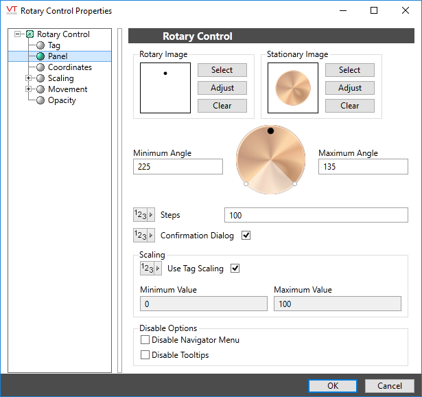Image resolution: width=422 pixels, height=397 pixels.
Task: Enable Disable Navigator Menu checkbox
Action: pyautogui.click(x=145, y=340)
